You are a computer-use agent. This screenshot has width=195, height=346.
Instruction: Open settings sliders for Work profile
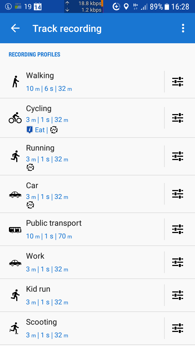pos(178,262)
